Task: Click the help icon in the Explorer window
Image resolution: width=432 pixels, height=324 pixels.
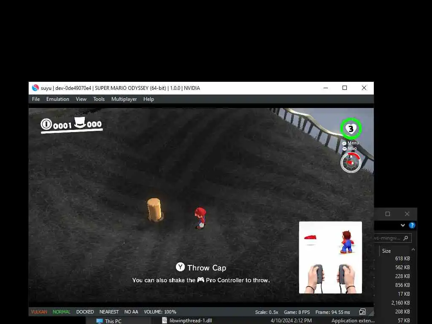Action: [x=412, y=225]
